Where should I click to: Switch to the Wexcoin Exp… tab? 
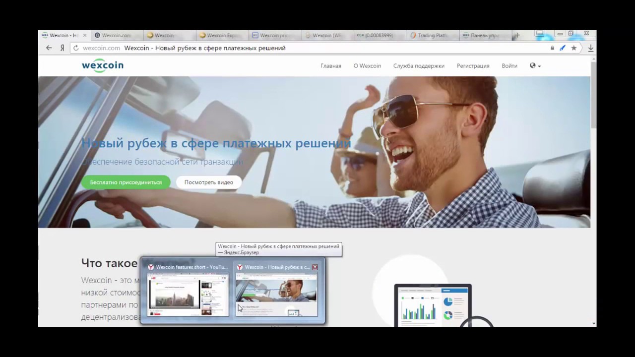point(222,35)
